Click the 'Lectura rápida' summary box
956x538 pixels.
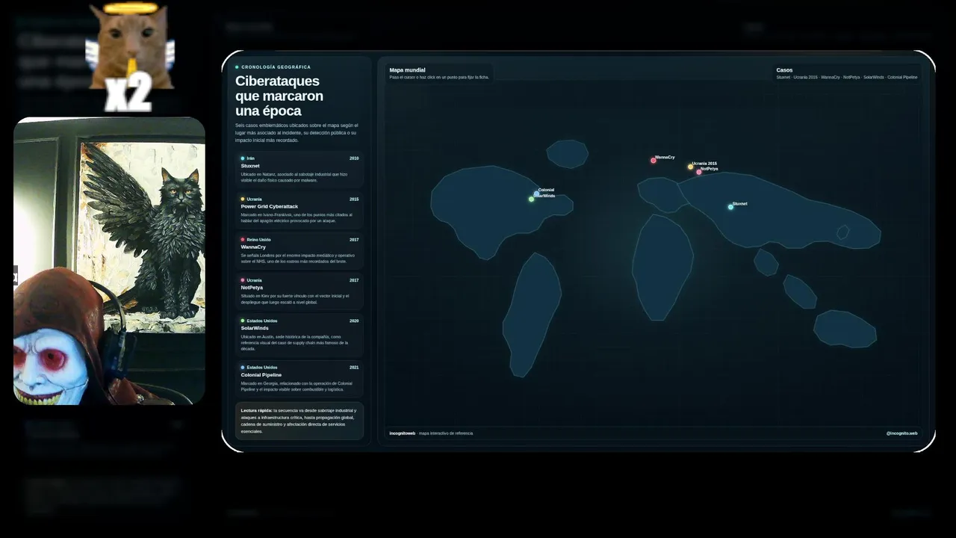click(299, 421)
